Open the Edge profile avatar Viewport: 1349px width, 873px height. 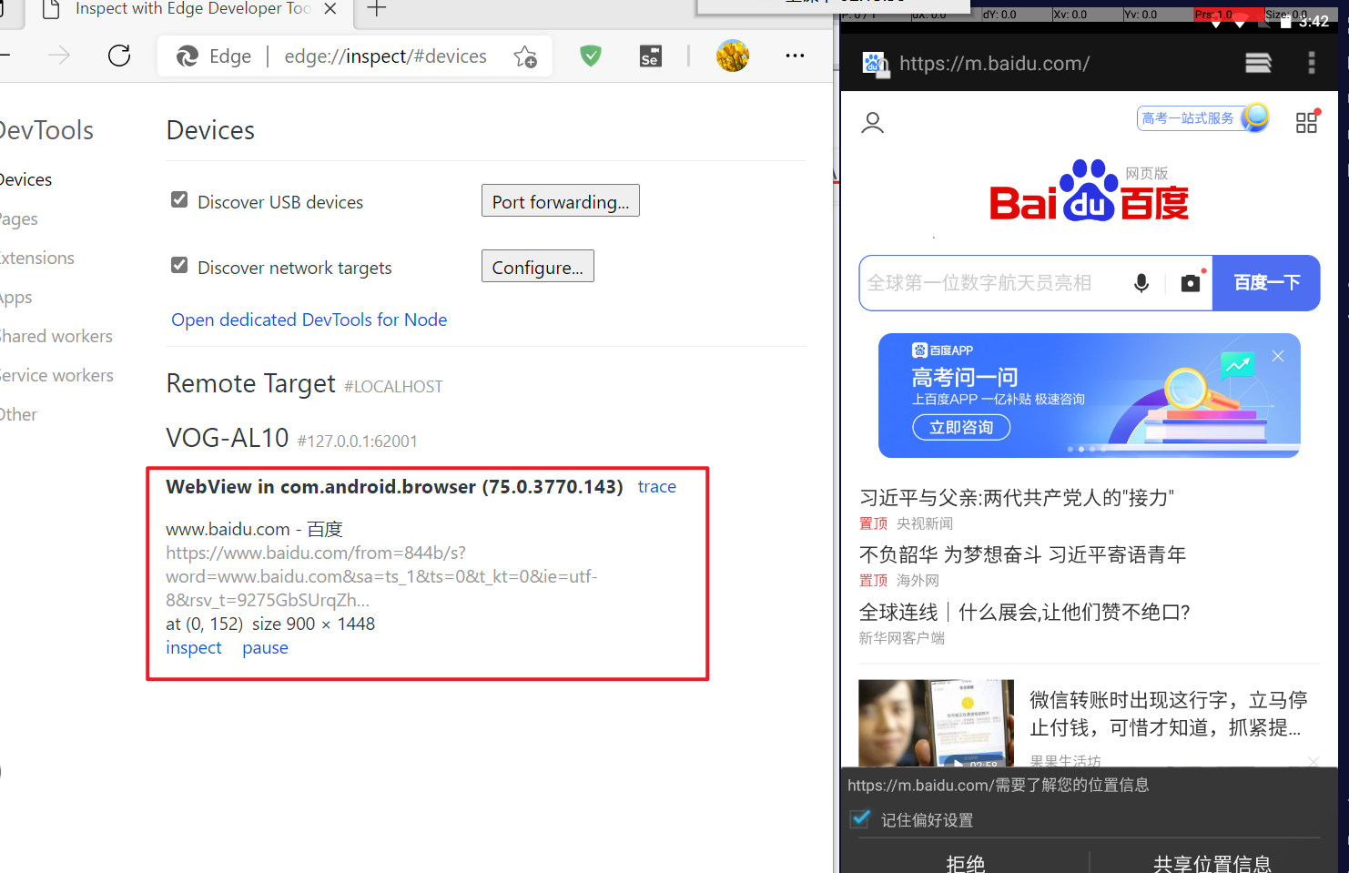[732, 56]
